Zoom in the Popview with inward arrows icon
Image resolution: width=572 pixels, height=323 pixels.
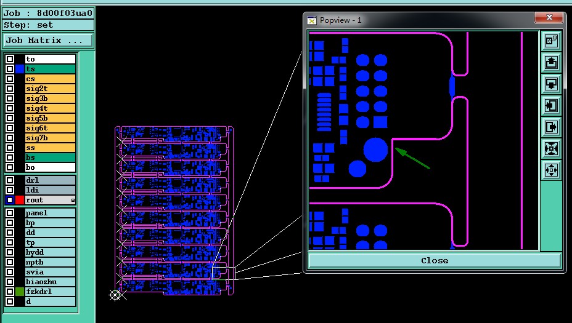tap(551, 148)
